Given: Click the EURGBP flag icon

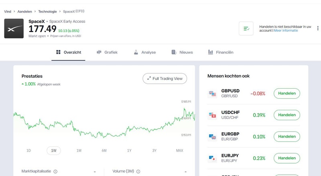Looking at the screenshot, I should [212, 137].
